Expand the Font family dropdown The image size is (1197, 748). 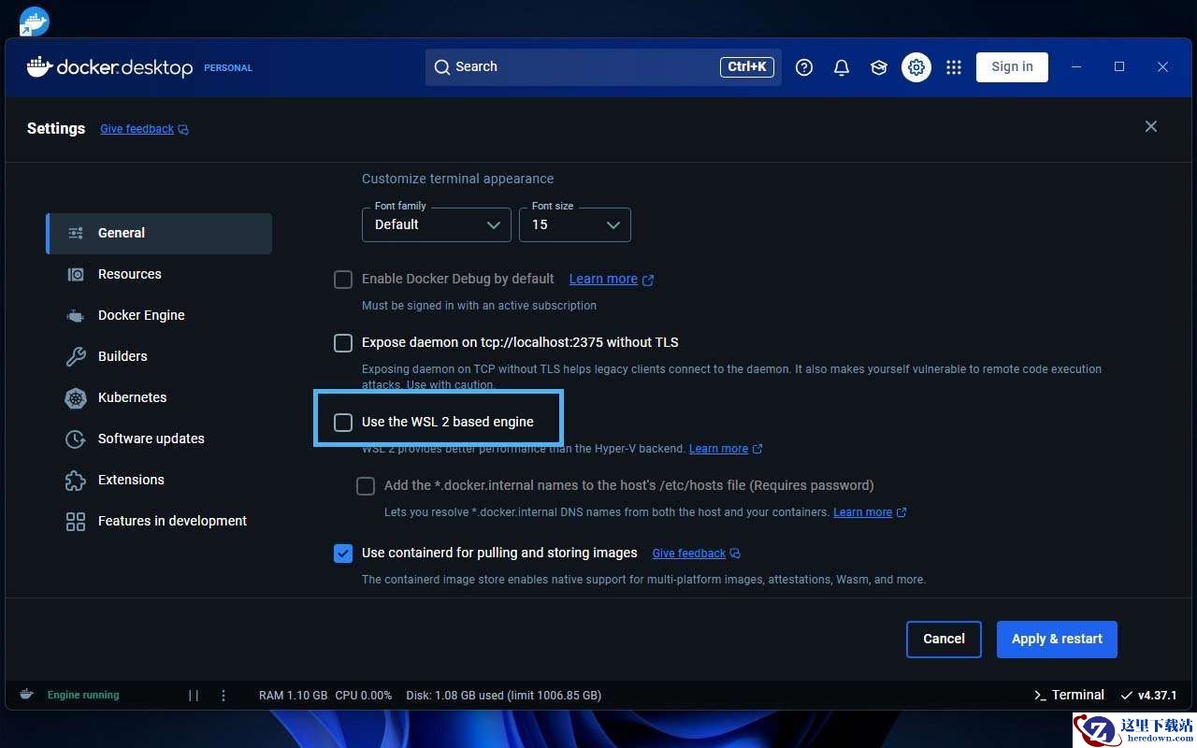pos(437,224)
